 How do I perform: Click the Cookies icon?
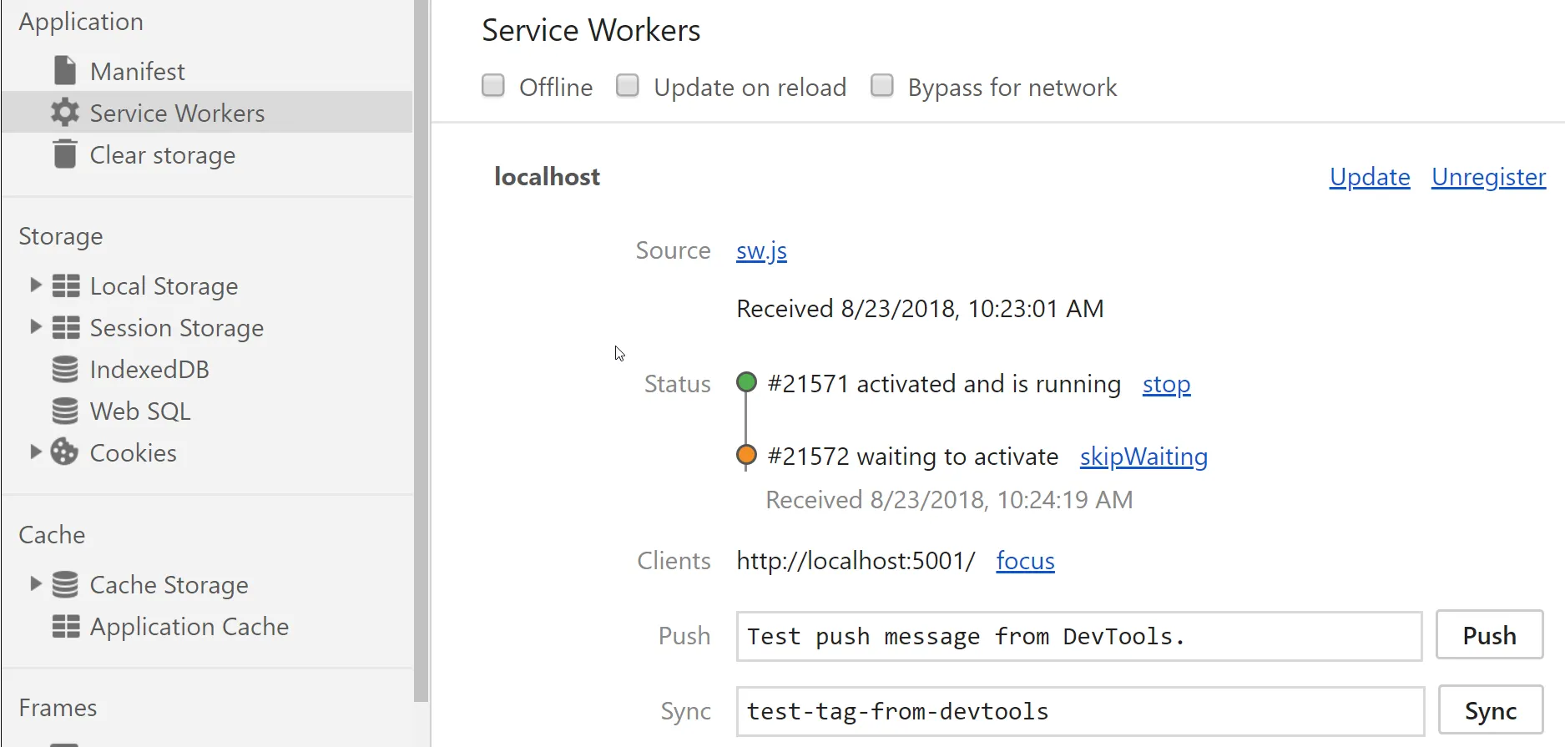pos(64,452)
